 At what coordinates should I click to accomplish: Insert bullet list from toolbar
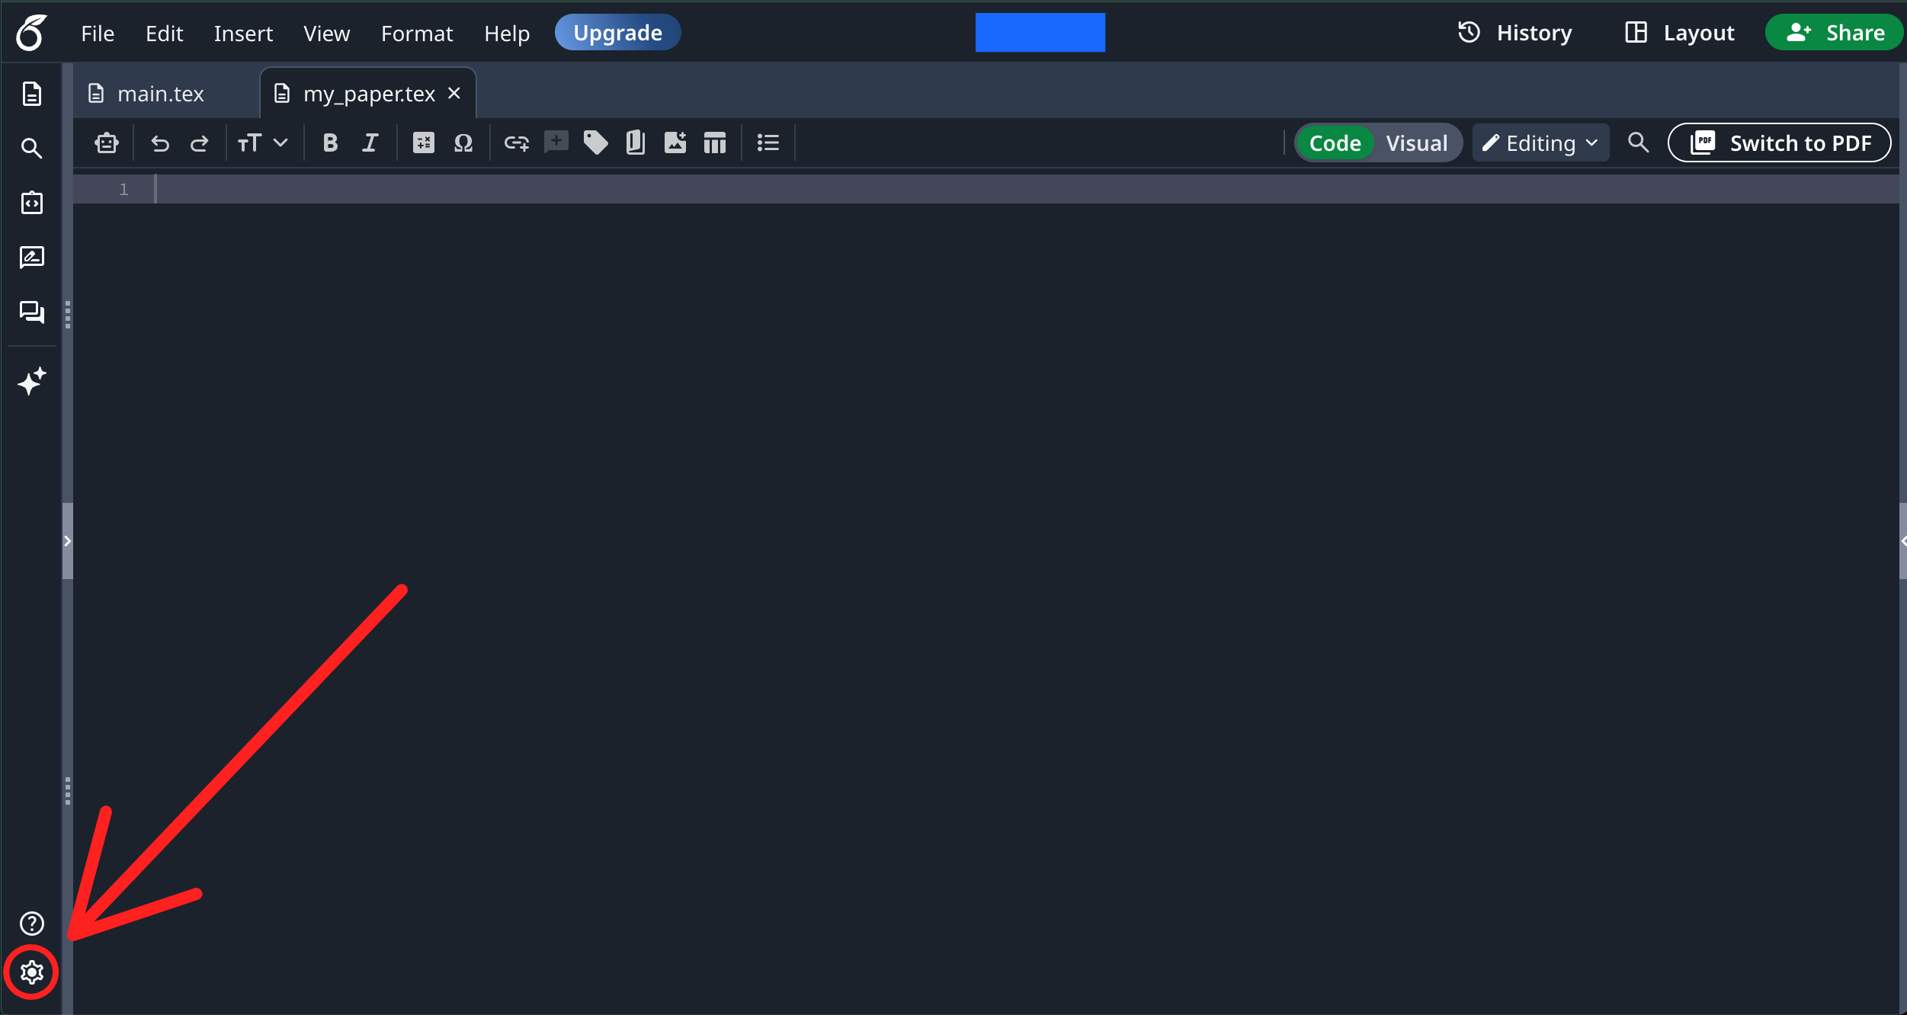pos(768,143)
